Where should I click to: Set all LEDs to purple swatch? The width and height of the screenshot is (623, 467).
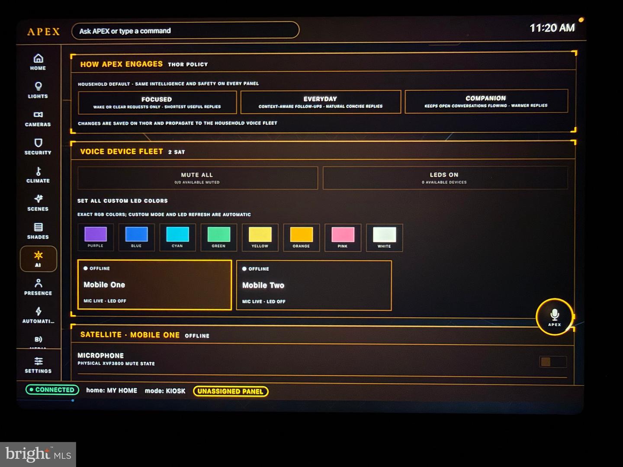tap(95, 237)
